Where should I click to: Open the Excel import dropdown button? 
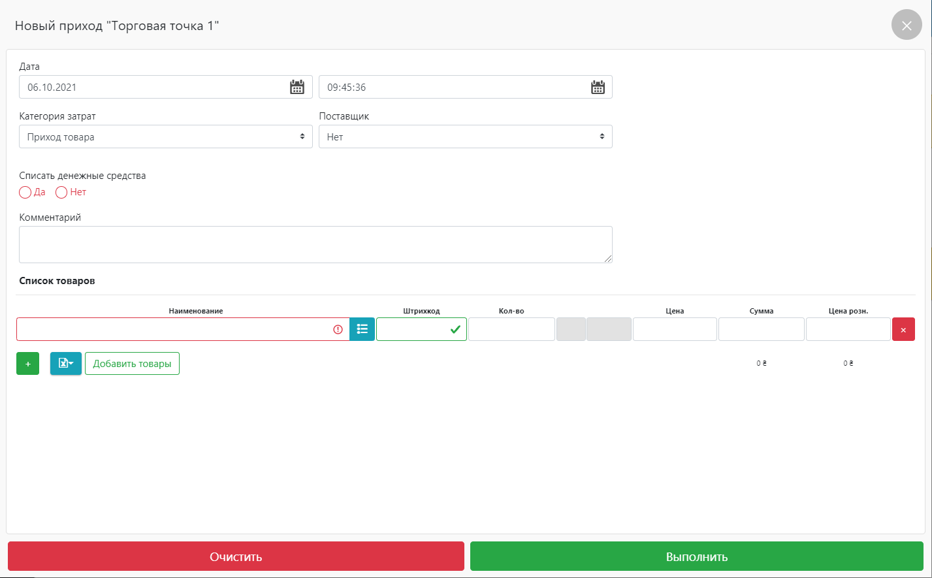tap(65, 364)
